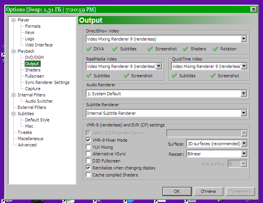The width and height of the screenshot is (263, 203).
Task: Select Capture in the options tree
Action: click(33, 89)
